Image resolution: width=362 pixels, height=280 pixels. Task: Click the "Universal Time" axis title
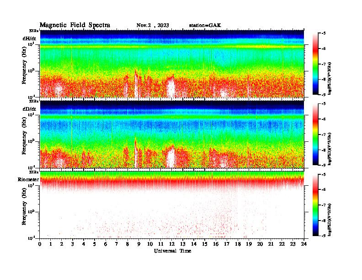(x=172, y=251)
